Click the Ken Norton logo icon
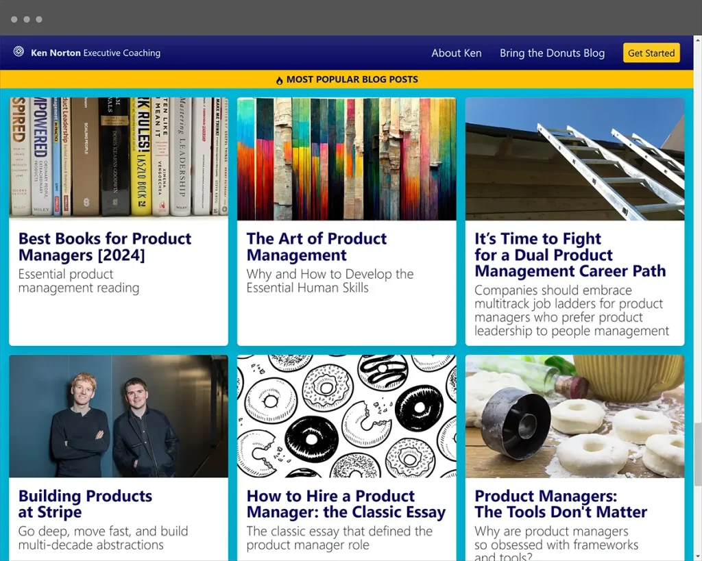702x561 pixels. [x=19, y=52]
